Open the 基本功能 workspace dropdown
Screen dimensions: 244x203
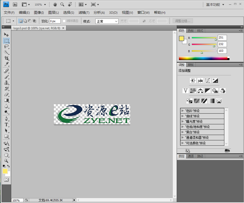coord(215,5)
